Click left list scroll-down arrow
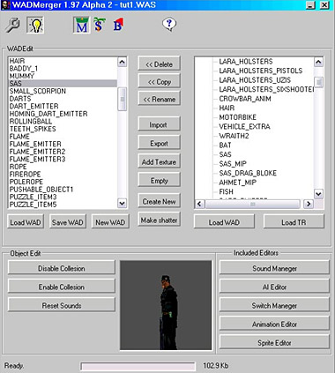Image resolution: width=335 pixels, height=373 pixels. [x=122, y=203]
